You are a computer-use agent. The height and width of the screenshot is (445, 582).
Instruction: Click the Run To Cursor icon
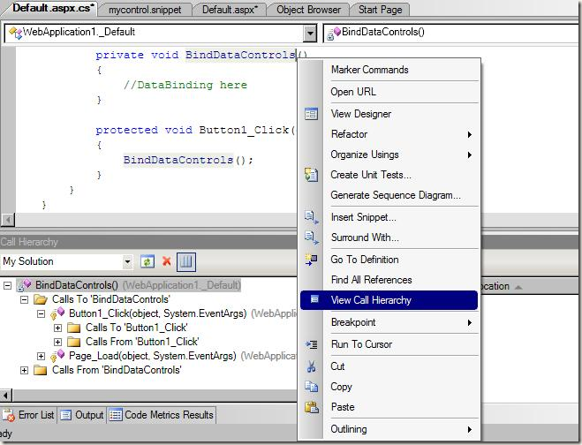[311, 344]
